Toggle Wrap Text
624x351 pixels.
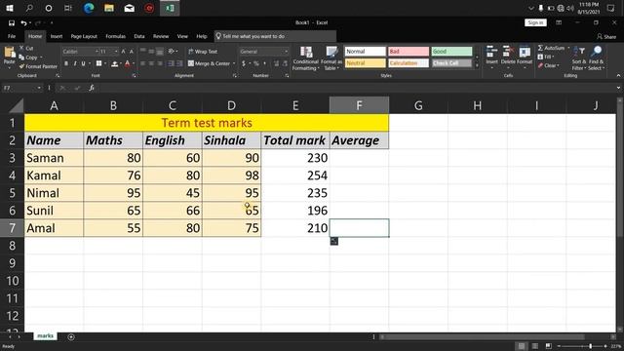[x=203, y=52]
